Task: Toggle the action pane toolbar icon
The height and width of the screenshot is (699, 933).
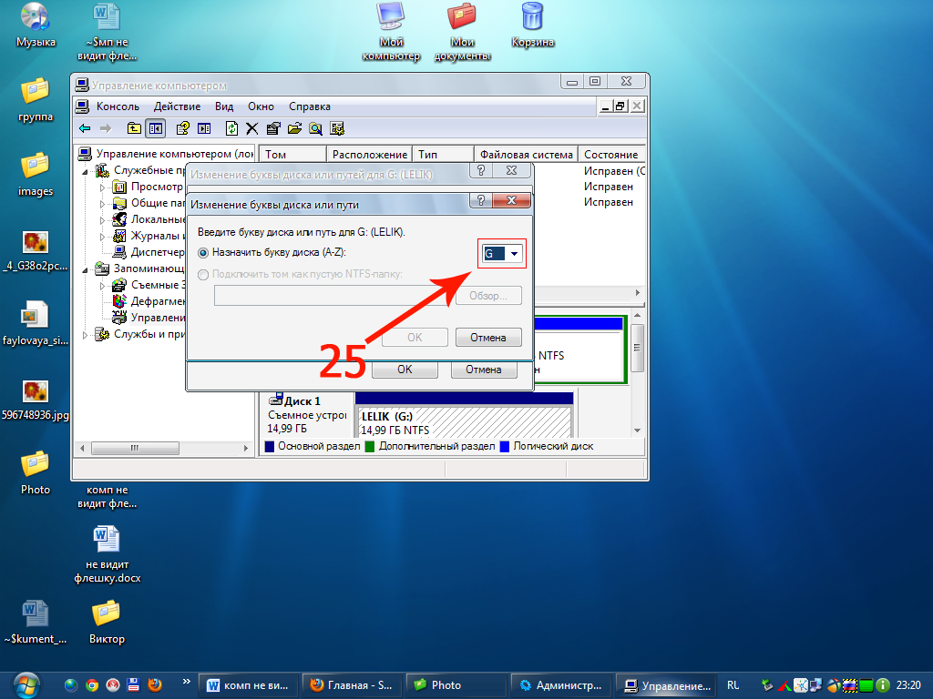Action: (204, 128)
